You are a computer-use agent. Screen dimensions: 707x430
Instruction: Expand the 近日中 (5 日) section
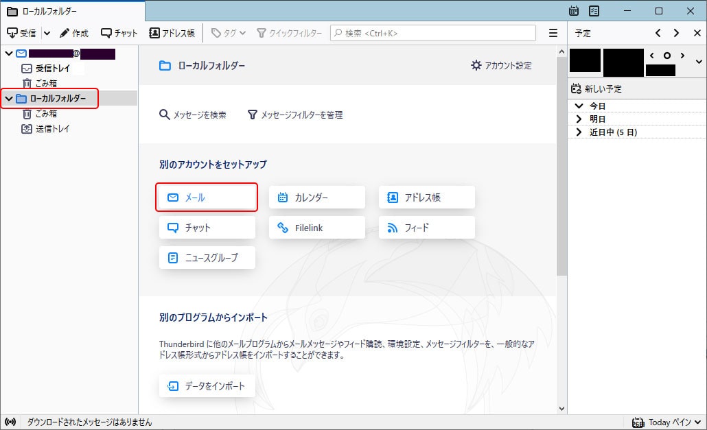point(579,132)
